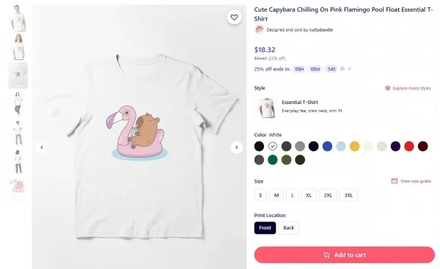The width and height of the screenshot is (440, 269).
Task: Click the Explore more styles icon
Action: point(387,88)
